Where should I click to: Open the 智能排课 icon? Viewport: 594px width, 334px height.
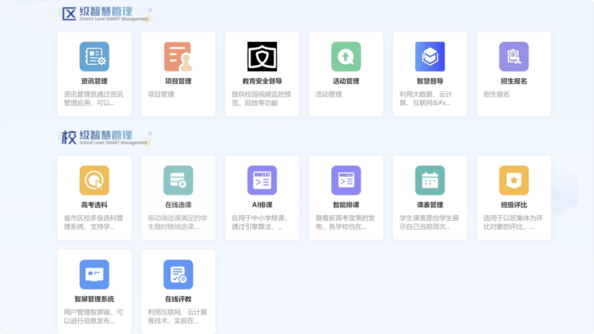[346, 180]
